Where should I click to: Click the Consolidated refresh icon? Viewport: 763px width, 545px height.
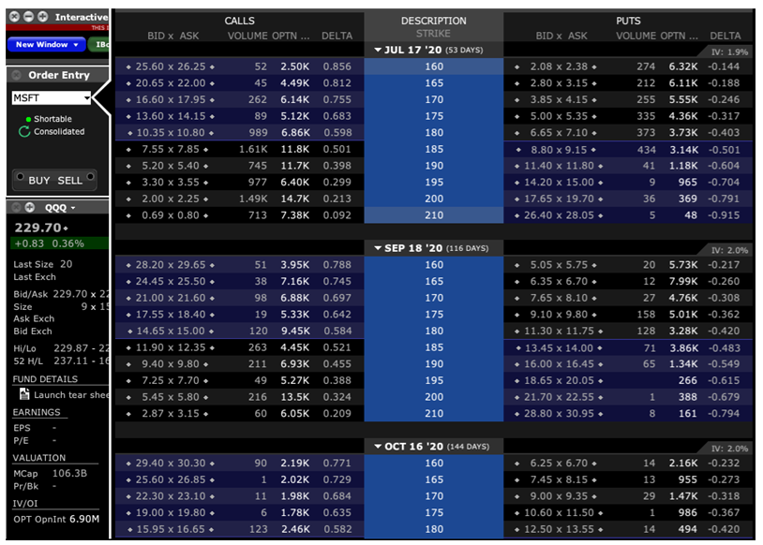tap(24, 132)
